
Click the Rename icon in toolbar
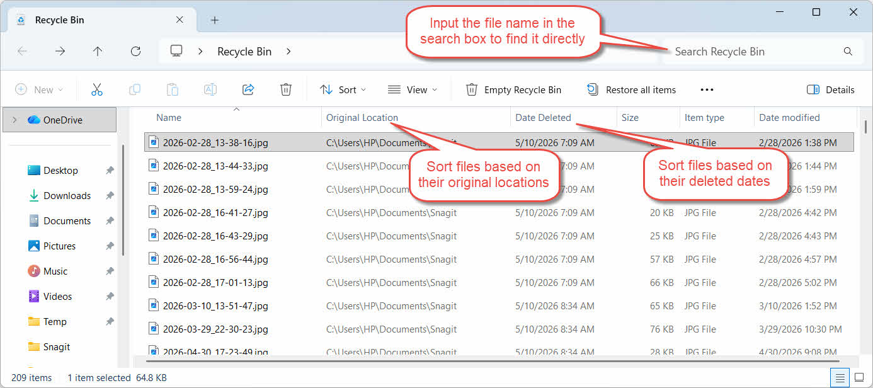pyautogui.click(x=210, y=89)
